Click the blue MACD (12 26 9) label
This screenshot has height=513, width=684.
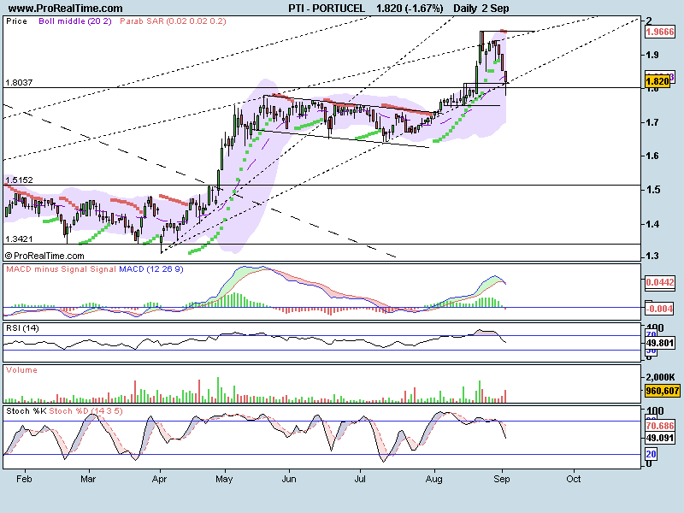pos(151,269)
